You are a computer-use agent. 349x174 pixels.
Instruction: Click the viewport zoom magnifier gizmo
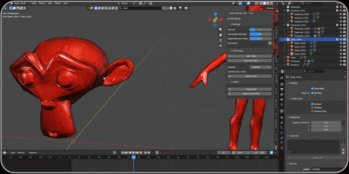pyautogui.click(x=220, y=29)
